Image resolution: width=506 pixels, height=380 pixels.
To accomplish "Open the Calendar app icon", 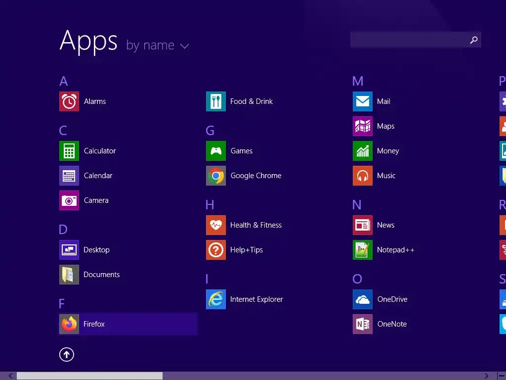I will tap(69, 176).
